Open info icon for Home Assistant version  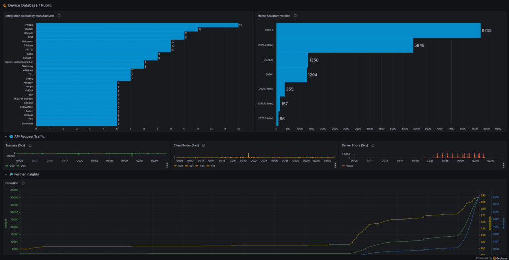295,16
